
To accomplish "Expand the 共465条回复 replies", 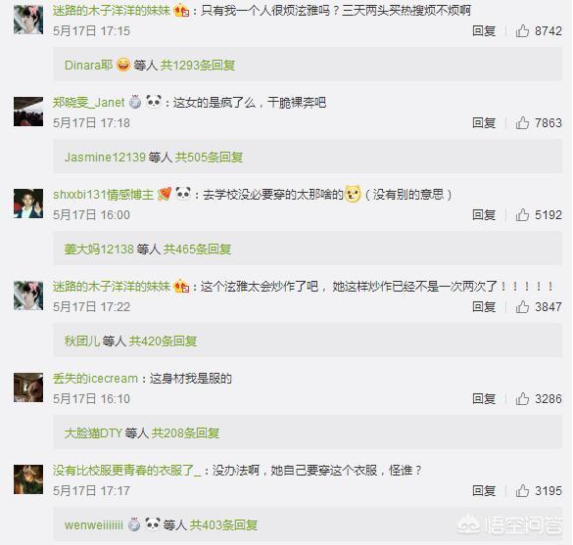I will 197,250.
